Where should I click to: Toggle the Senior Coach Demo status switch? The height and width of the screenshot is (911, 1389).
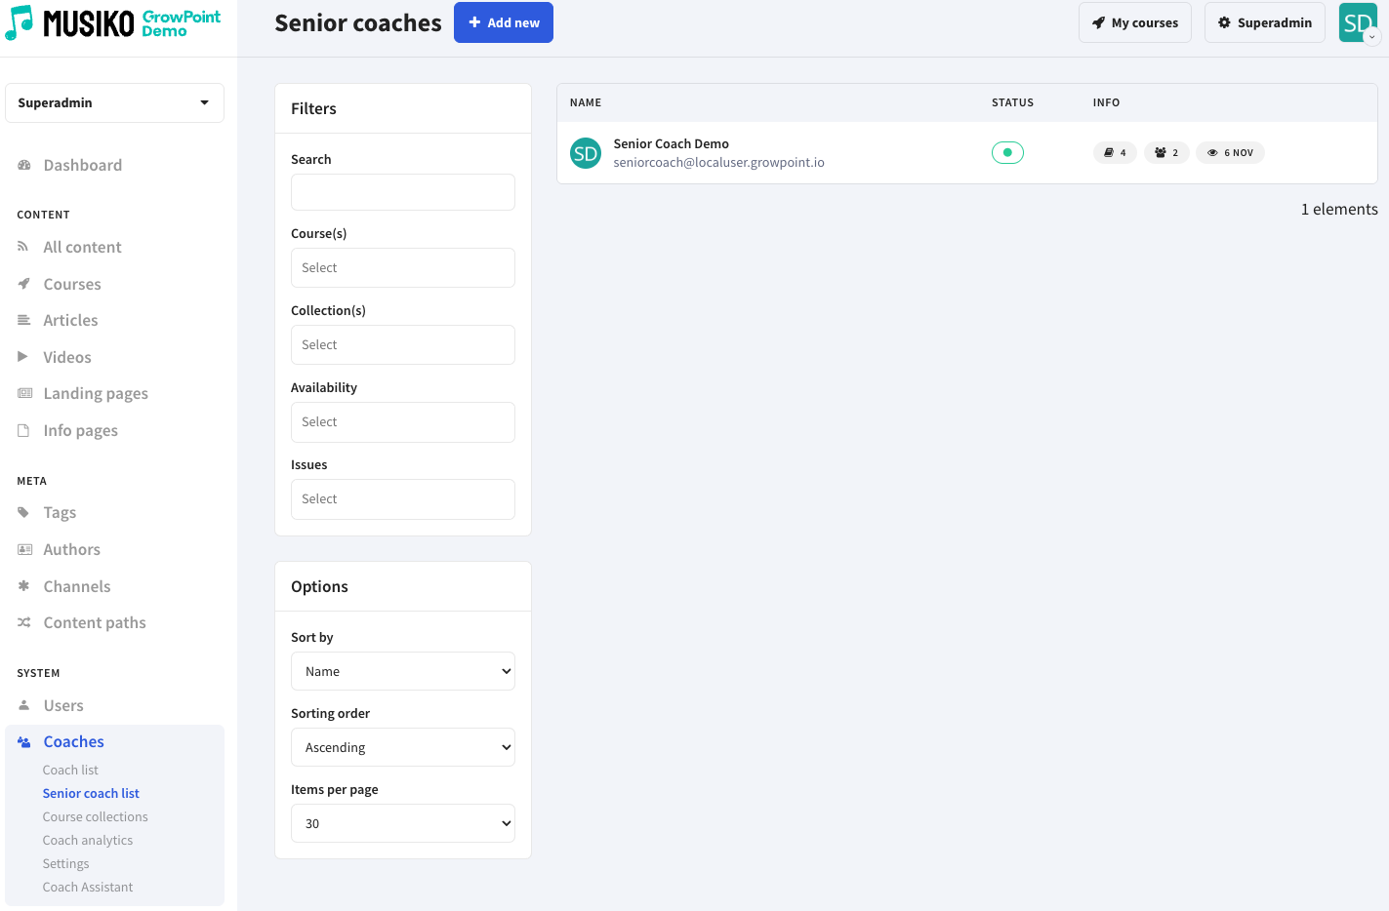click(1007, 153)
